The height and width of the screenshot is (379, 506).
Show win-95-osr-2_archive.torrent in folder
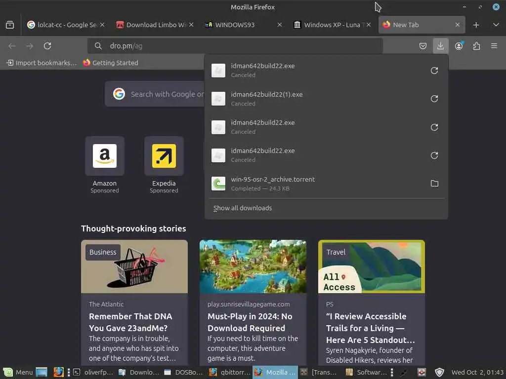pyautogui.click(x=434, y=184)
